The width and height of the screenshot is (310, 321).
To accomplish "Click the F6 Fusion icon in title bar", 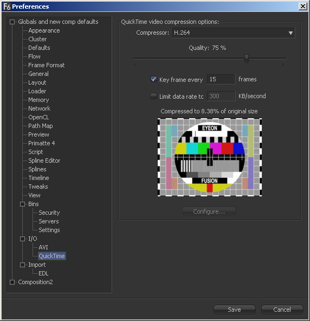I will coord(7,7).
